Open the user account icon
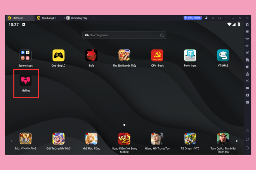Viewport: 256px width, 170px height. [x=206, y=18]
